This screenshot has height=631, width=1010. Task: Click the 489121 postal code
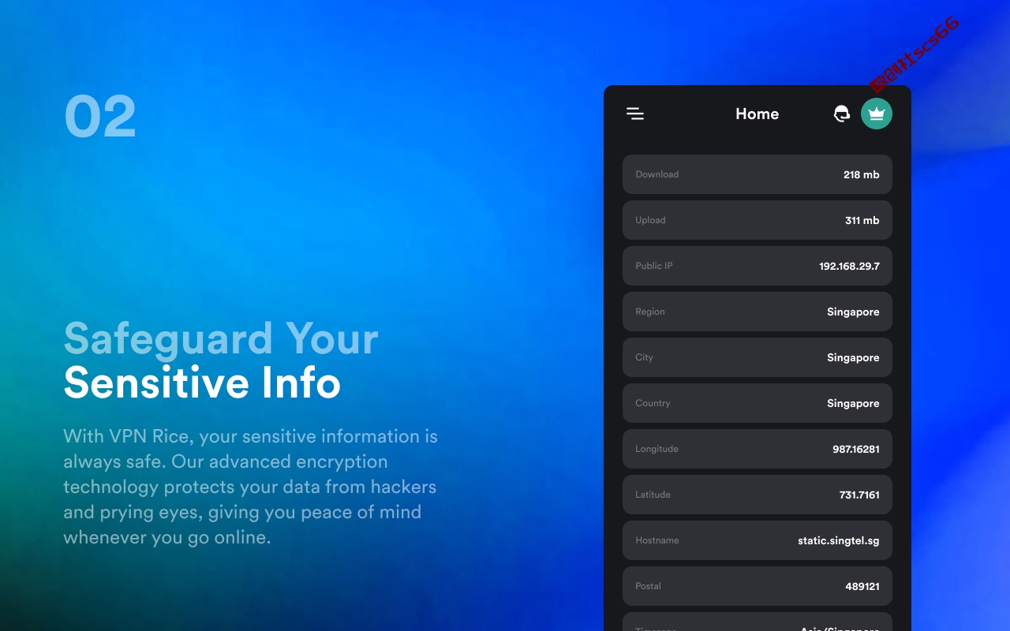pos(862,586)
